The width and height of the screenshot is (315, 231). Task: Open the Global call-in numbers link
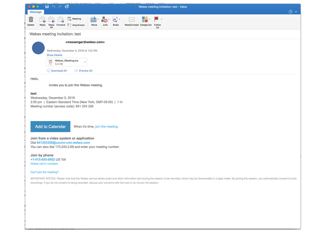(44, 164)
